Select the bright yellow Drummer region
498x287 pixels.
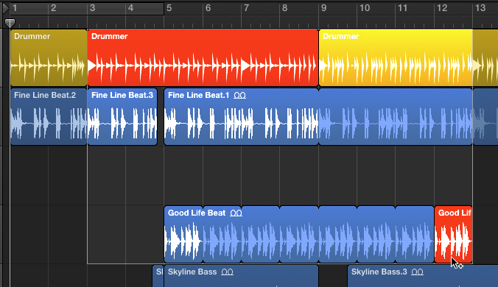[396, 57]
